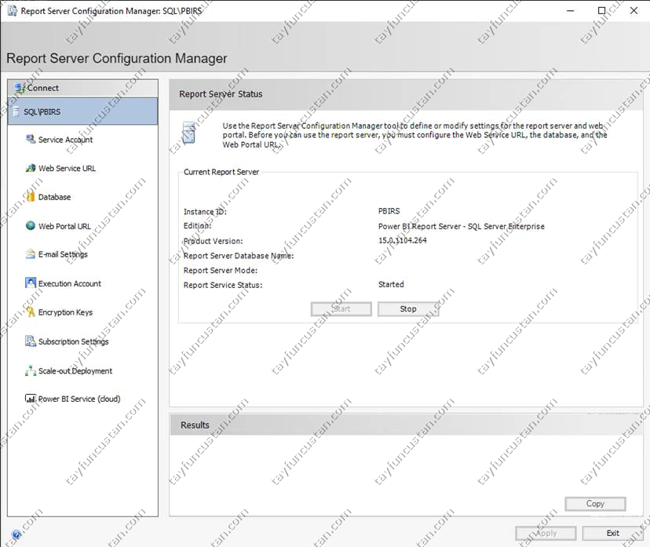Open E-mail Settings page
This screenshot has width=650, height=547.
pos(63,254)
